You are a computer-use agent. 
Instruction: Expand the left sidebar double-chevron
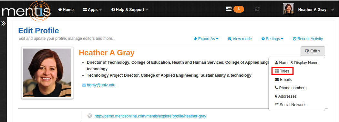pyautogui.click(x=3, y=23)
